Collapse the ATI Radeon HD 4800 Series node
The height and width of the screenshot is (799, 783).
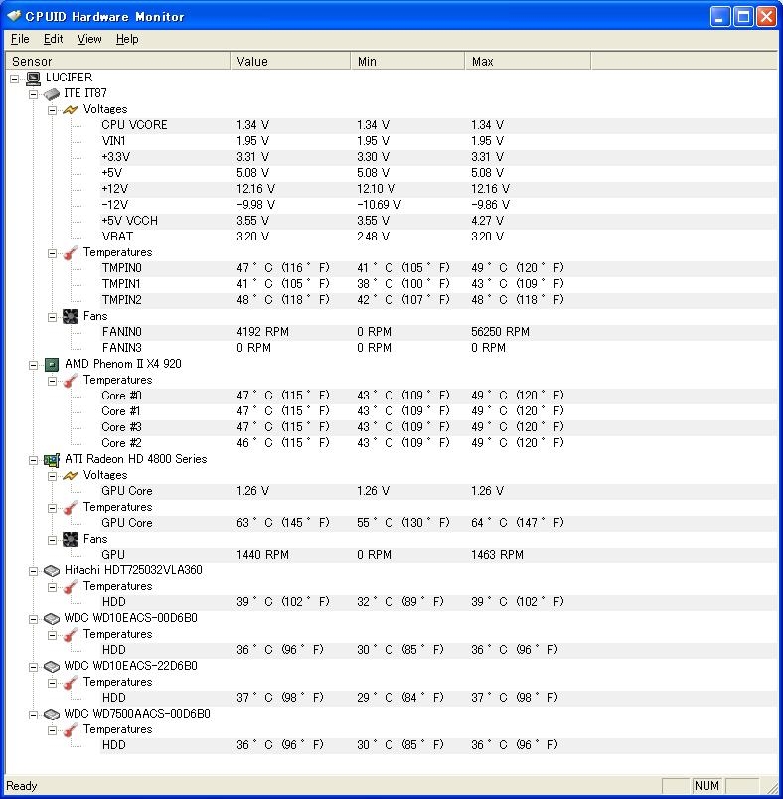coord(33,460)
